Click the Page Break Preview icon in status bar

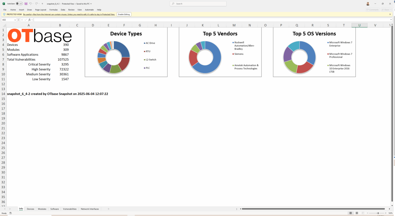[x=363, y=213]
